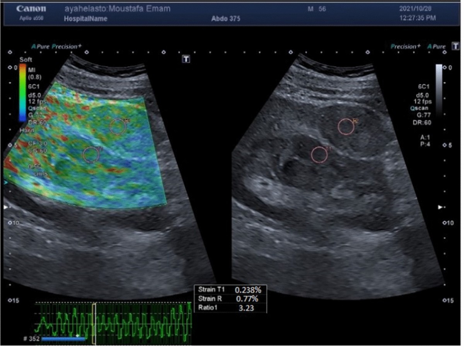Click the M 56 patient info
Image resolution: width=464 pixels, height=350 pixels.
317,9
